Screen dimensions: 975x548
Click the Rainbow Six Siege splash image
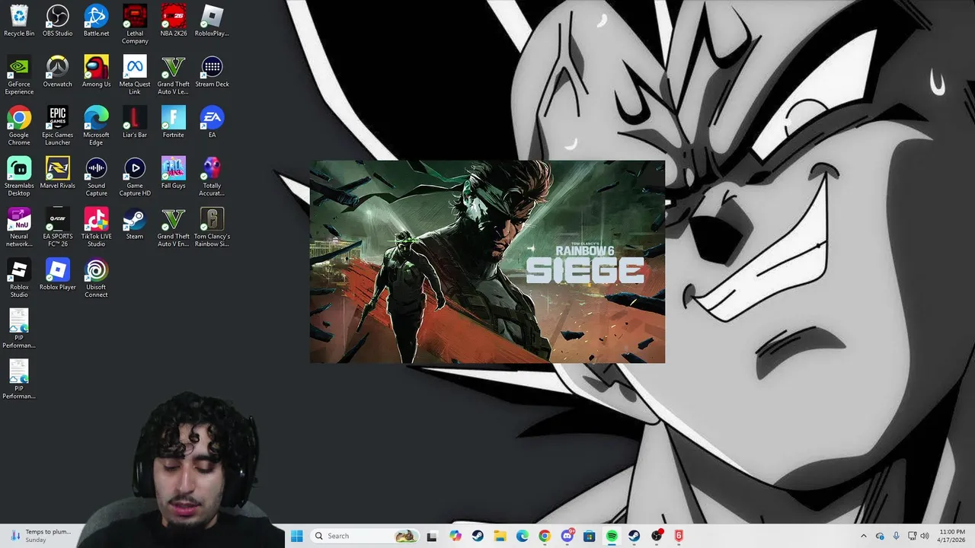click(x=487, y=262)
